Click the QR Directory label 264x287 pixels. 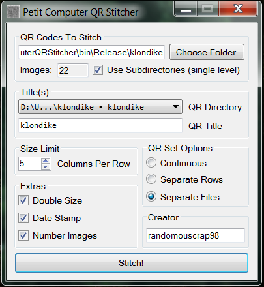pyautogui.click(x=215, y=107)
